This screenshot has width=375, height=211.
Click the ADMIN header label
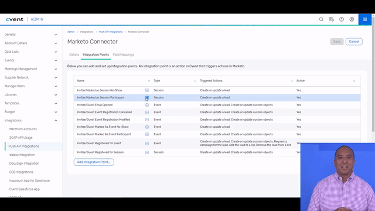pyautogui.click(x=37, y=19)
